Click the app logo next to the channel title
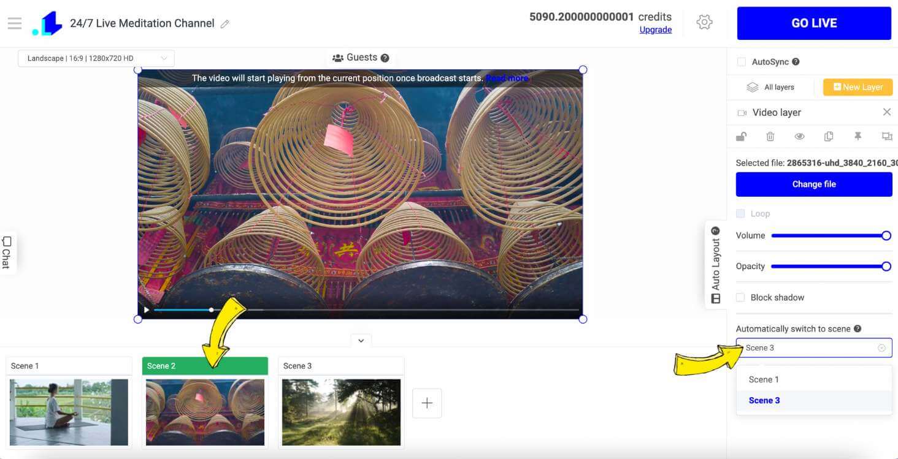This screenshot has width=898, height=459. click(x=47, y=23)
